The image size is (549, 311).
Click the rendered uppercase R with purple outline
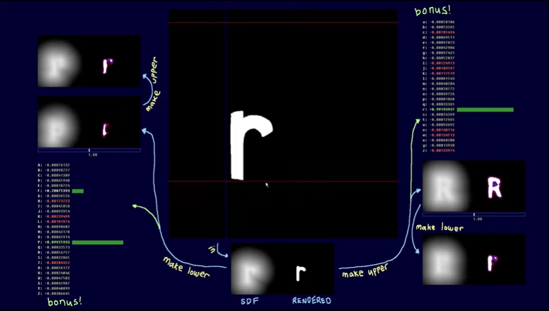(x=494, y=187)
